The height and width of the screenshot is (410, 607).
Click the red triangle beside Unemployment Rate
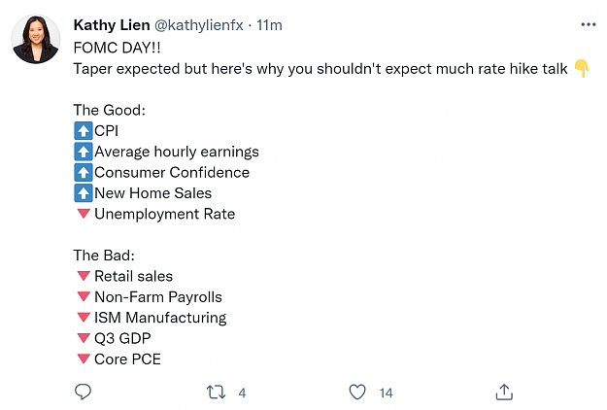[x=84, y=214]
